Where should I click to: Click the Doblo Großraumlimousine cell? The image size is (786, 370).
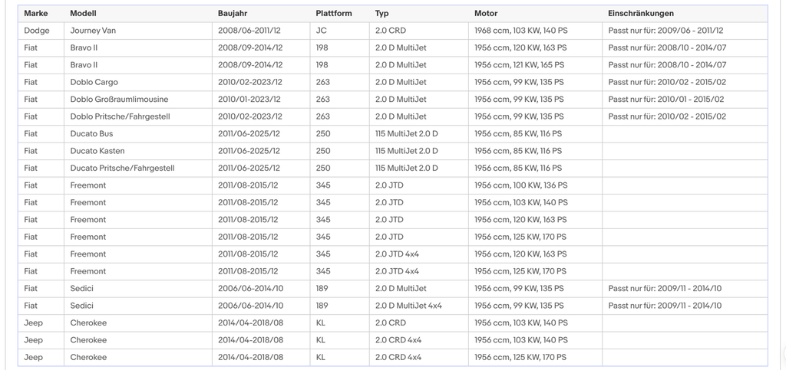[x=138, y=99]
